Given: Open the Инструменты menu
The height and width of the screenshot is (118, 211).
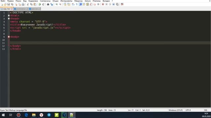Looking at the screenshot, I should point(66,1).
